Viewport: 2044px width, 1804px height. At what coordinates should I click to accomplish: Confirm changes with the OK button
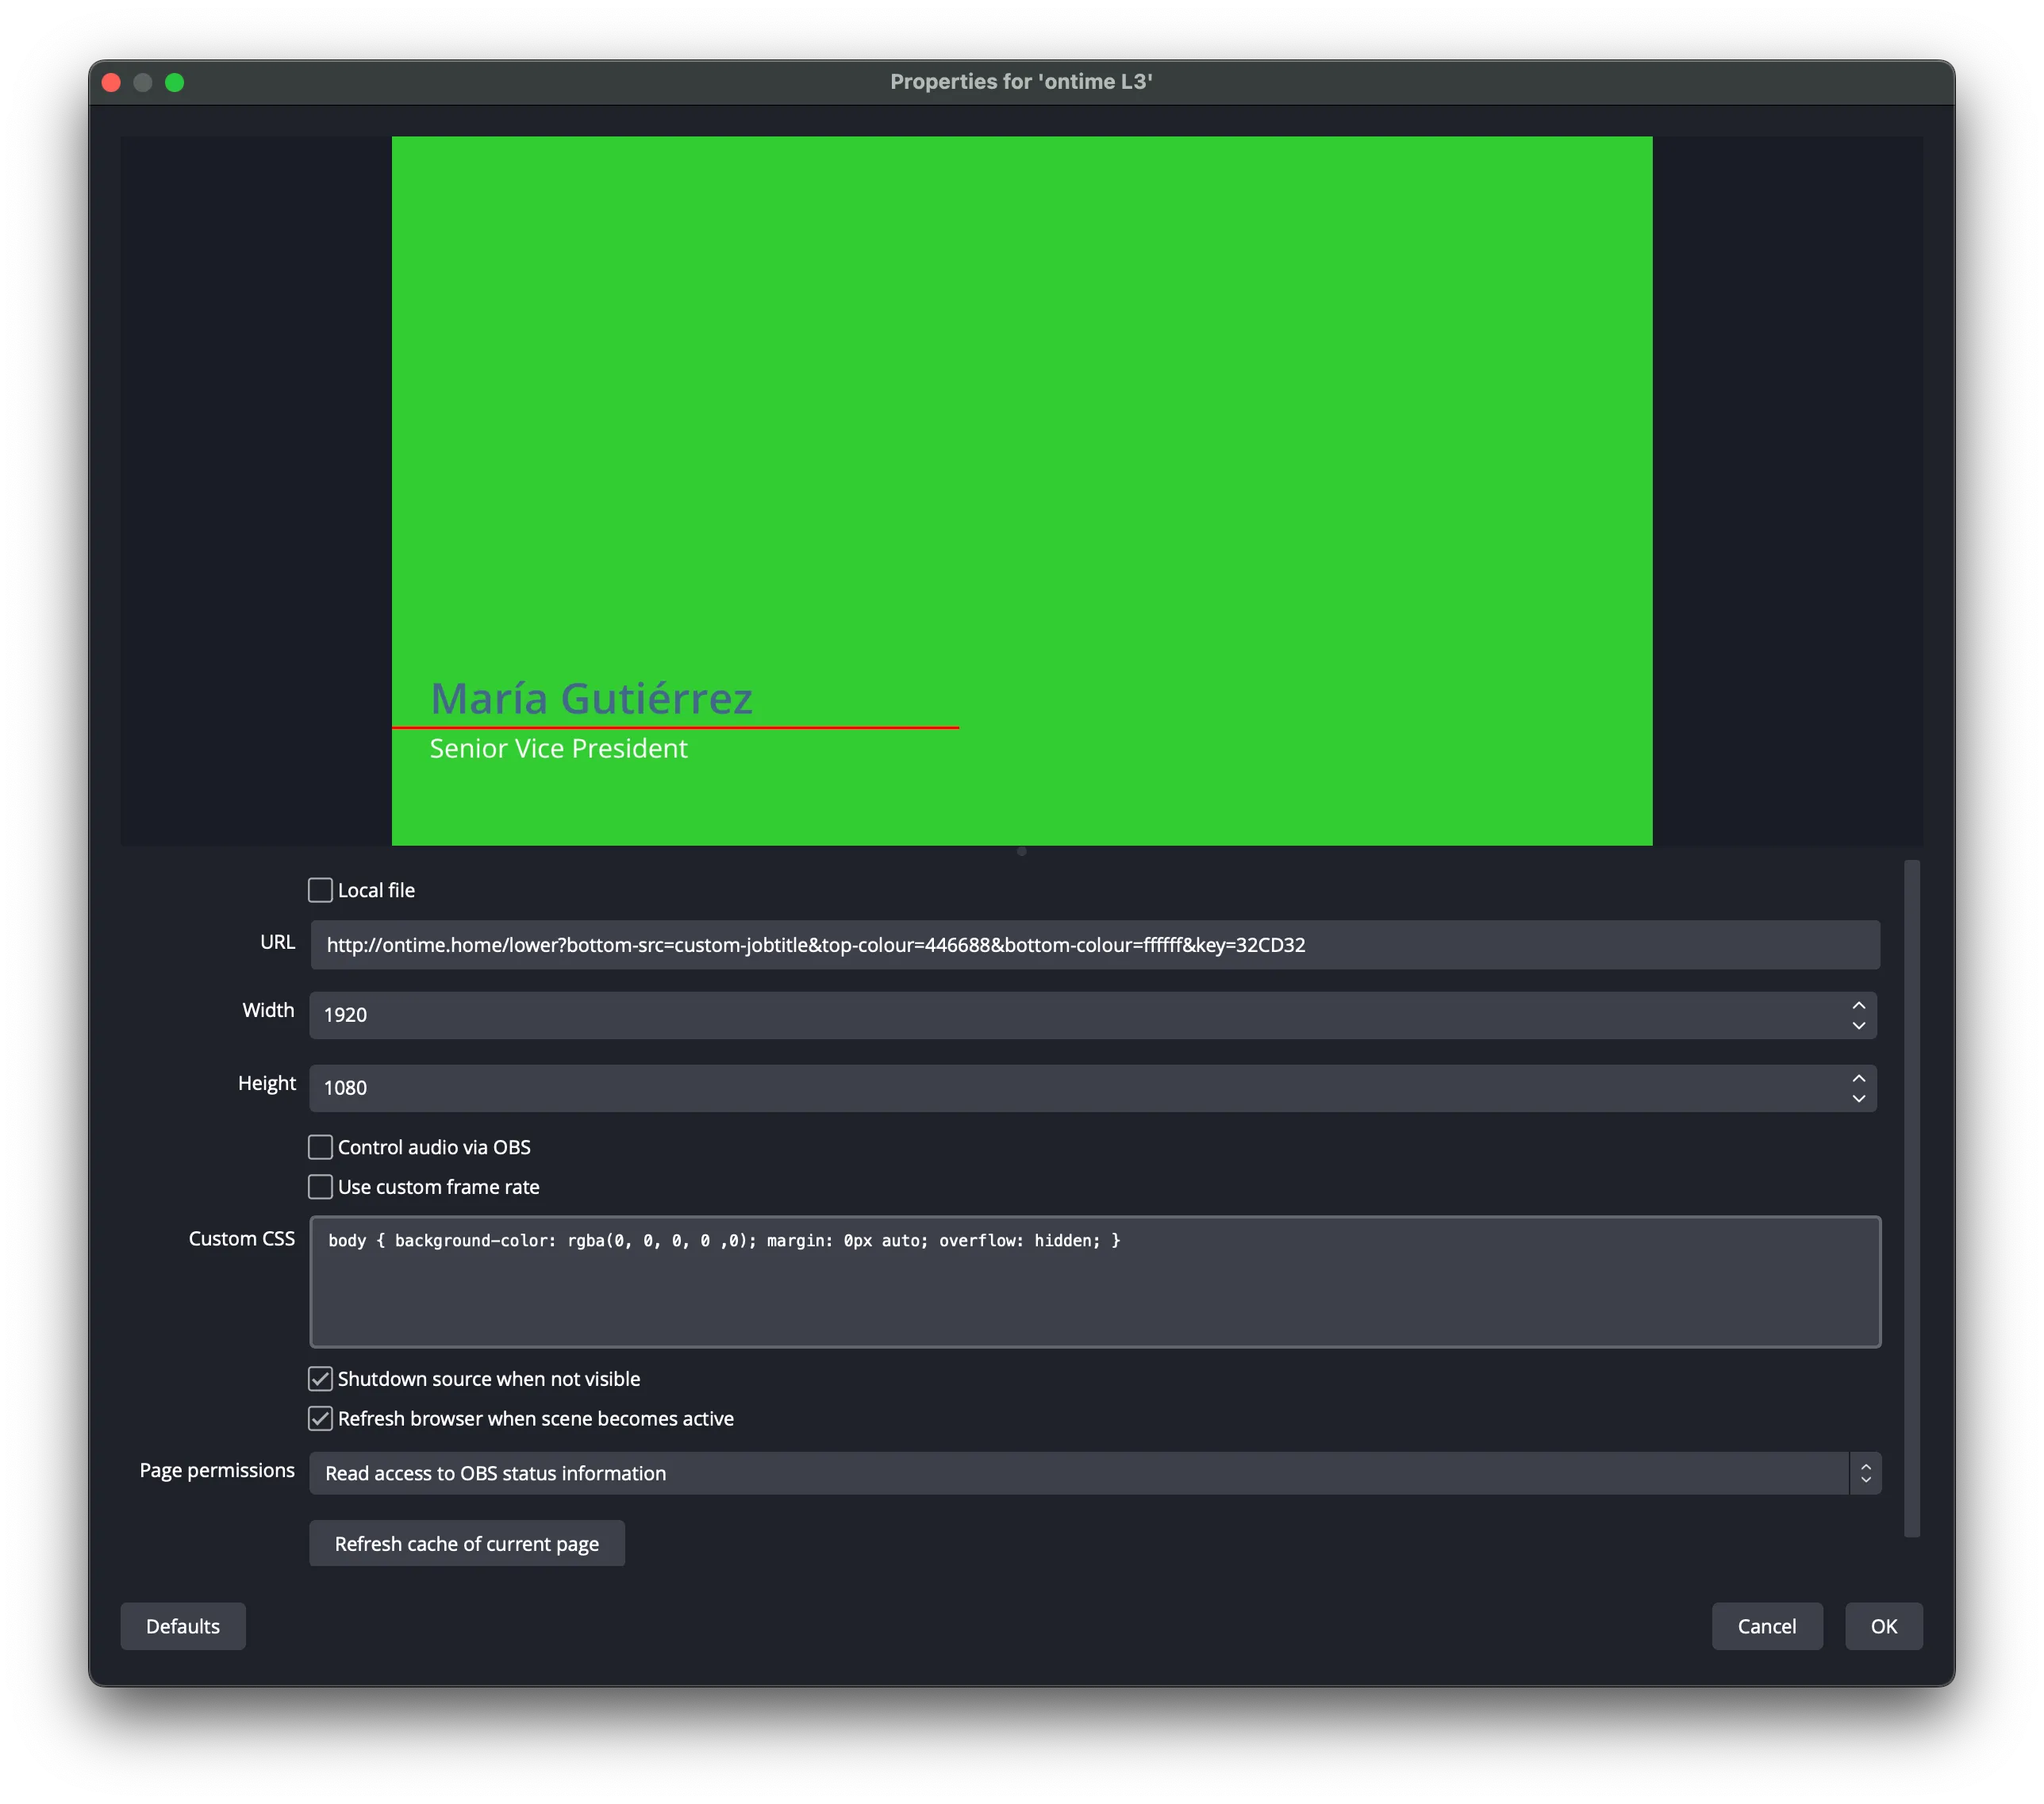coord(1883,1626)
